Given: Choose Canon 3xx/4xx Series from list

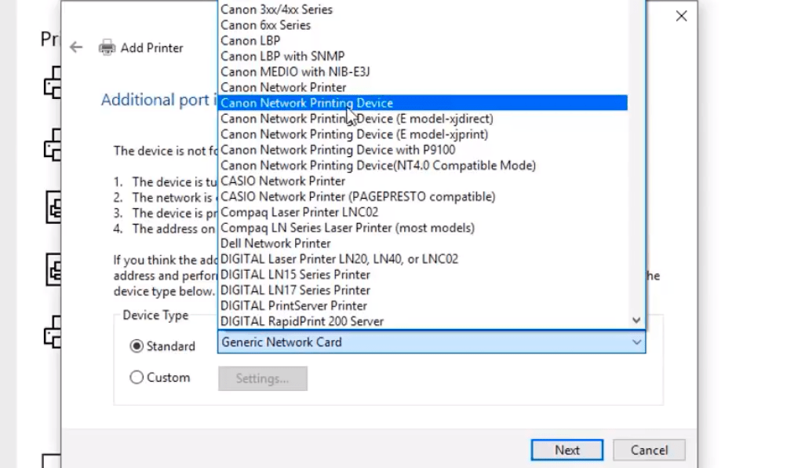Looking at the screenshot, I should [x=423, y=9].
